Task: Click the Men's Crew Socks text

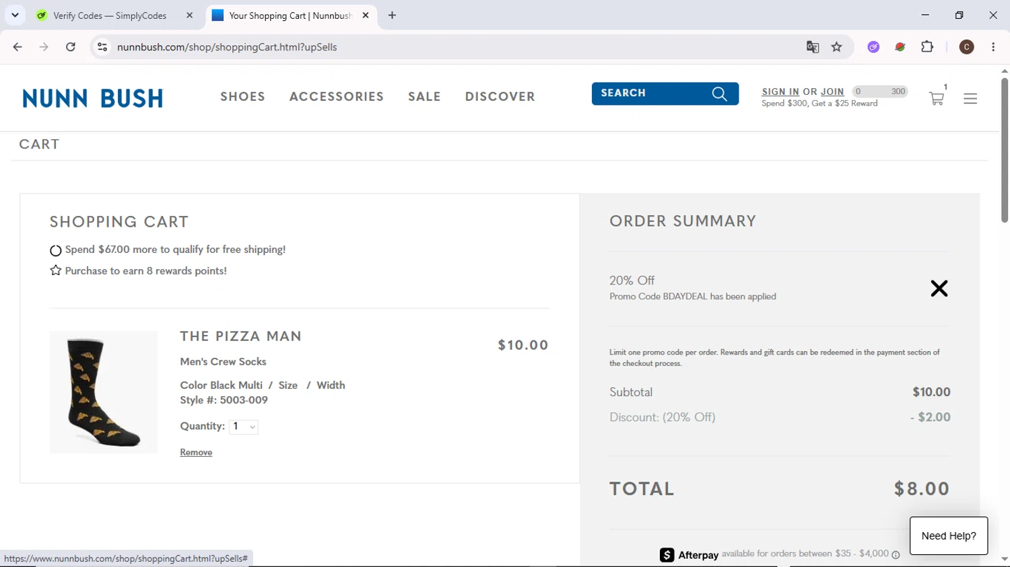Action: point(223,362)
